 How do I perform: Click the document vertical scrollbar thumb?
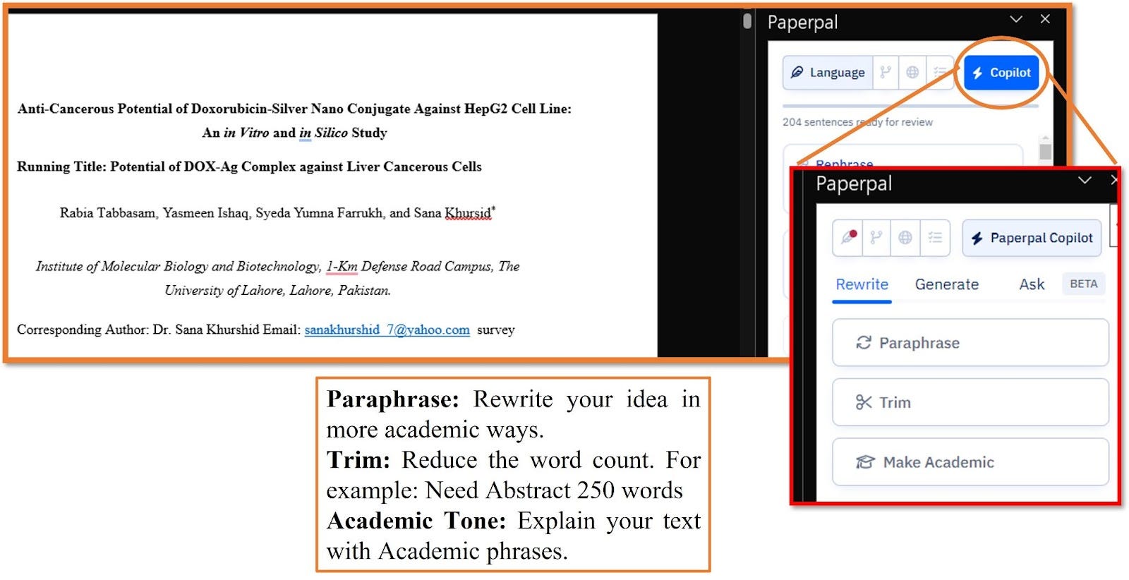click(747, 20)
